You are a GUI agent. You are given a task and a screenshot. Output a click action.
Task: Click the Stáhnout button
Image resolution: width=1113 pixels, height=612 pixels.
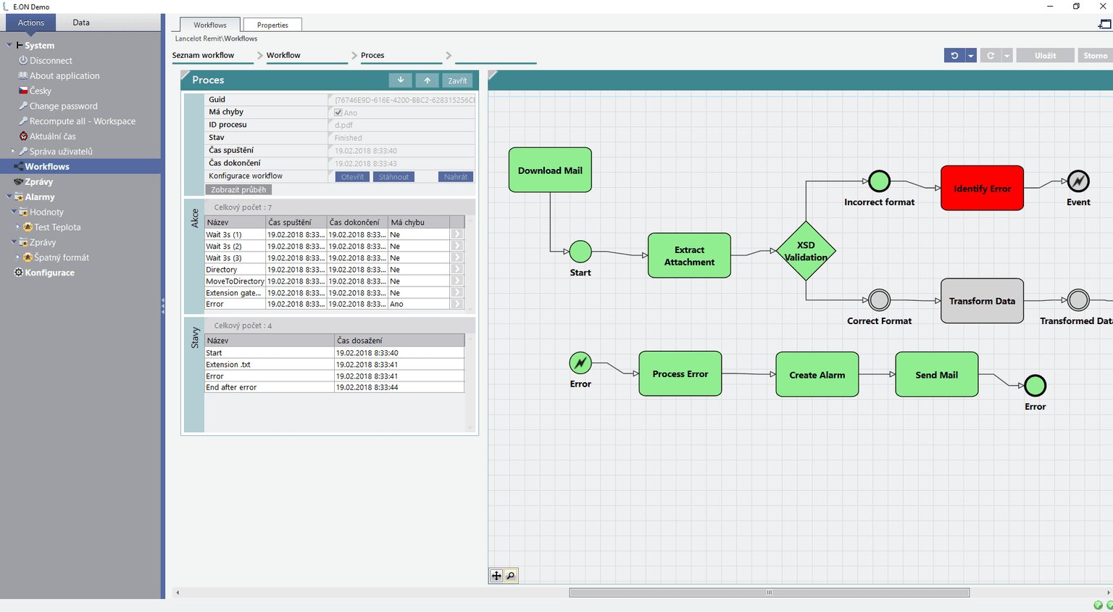(393, 177)
